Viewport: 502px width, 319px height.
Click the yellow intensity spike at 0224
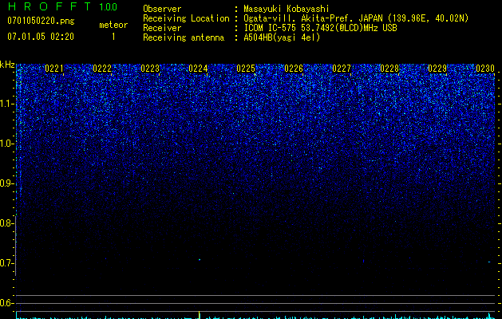tap(200, 315)
